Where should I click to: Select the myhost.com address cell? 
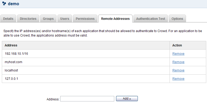(x=86, y=62)
